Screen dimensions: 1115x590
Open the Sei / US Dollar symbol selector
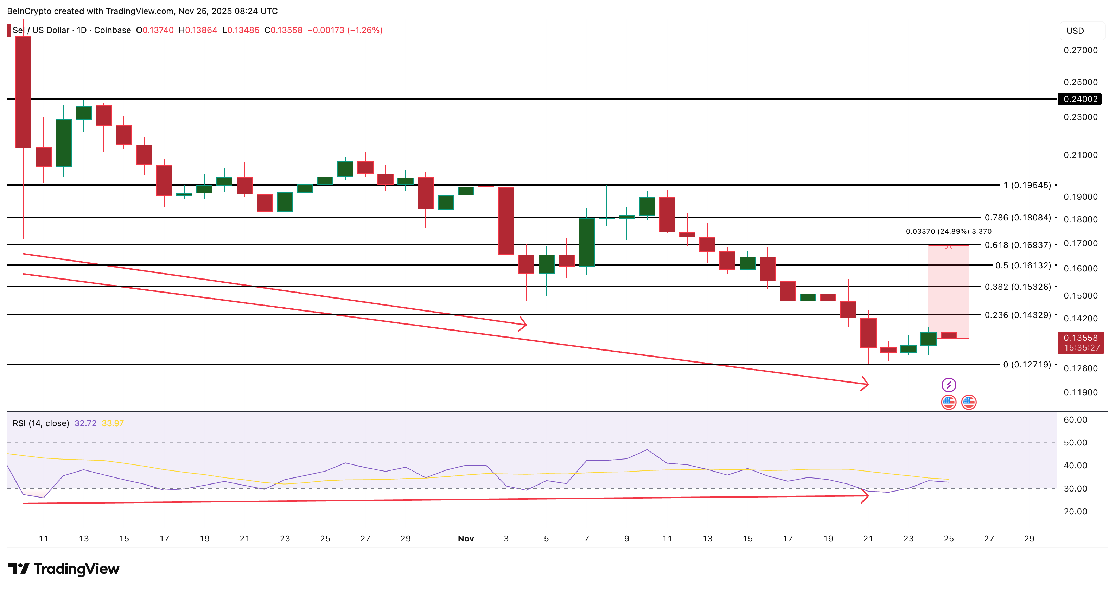click(41, 30)
